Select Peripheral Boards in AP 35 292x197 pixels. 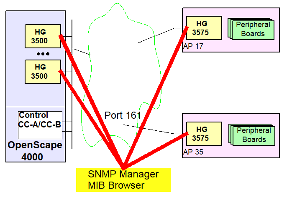point(252,135)
